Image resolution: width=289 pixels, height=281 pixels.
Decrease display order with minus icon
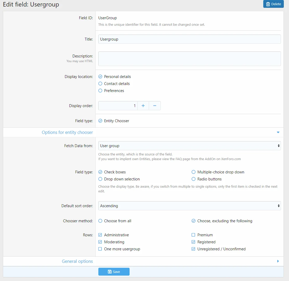click(x=155, y=106)
